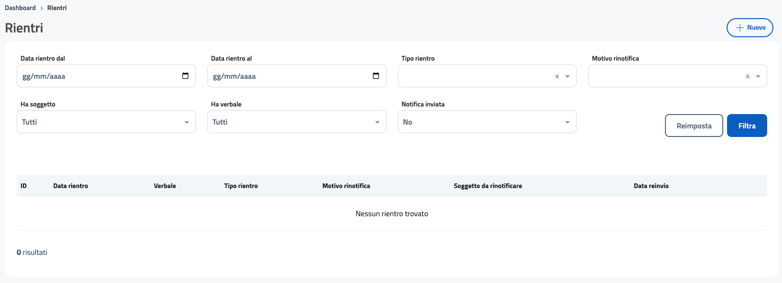
Task: Expand the Motivo rinotifica dropdown arrow
Action: 758,76
